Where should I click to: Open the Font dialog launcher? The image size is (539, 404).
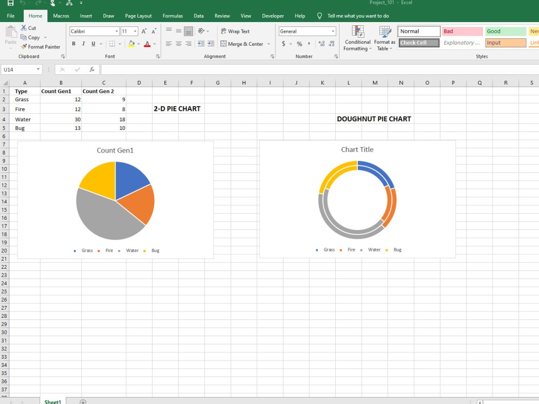tap(158, 57)
